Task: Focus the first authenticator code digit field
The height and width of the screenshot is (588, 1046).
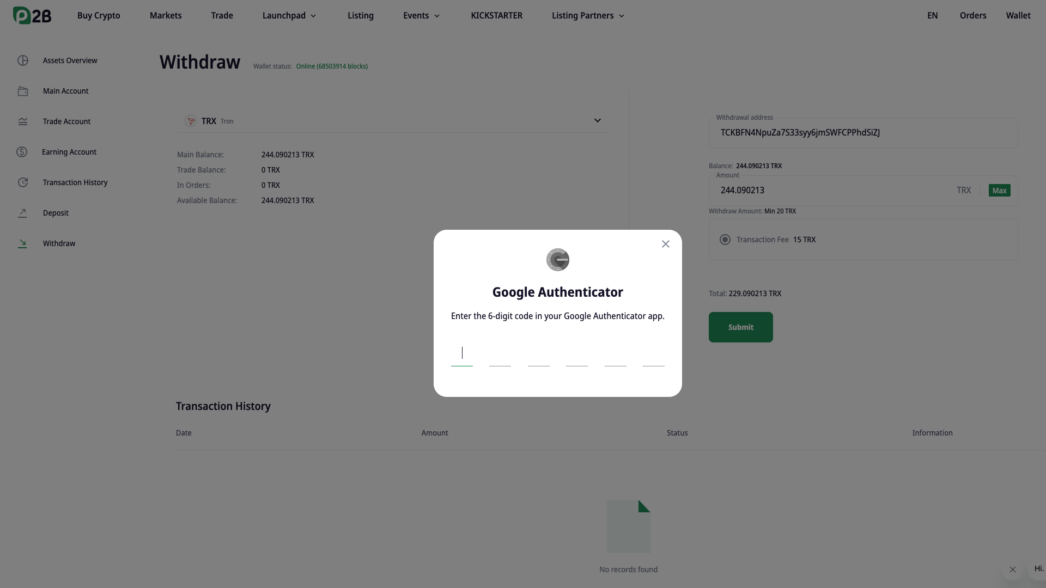Action: point(462,353)
